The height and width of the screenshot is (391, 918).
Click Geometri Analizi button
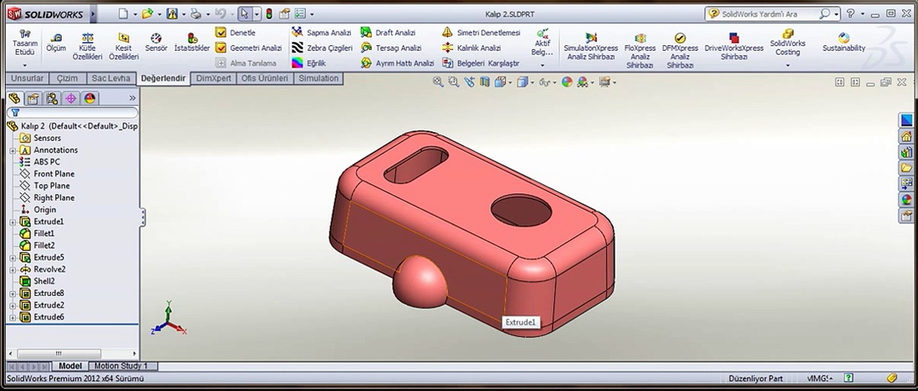(249, 48)
